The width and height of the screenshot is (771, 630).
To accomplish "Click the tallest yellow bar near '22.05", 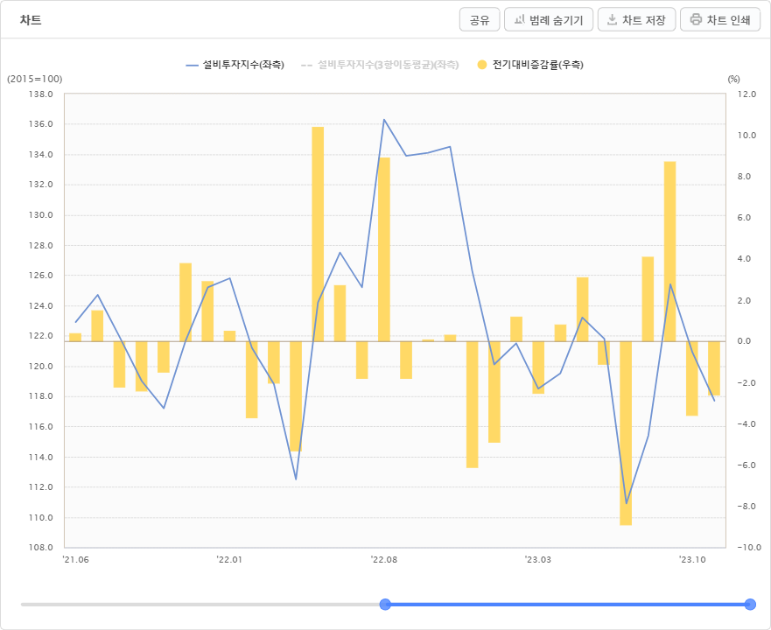I will [318, 234].
